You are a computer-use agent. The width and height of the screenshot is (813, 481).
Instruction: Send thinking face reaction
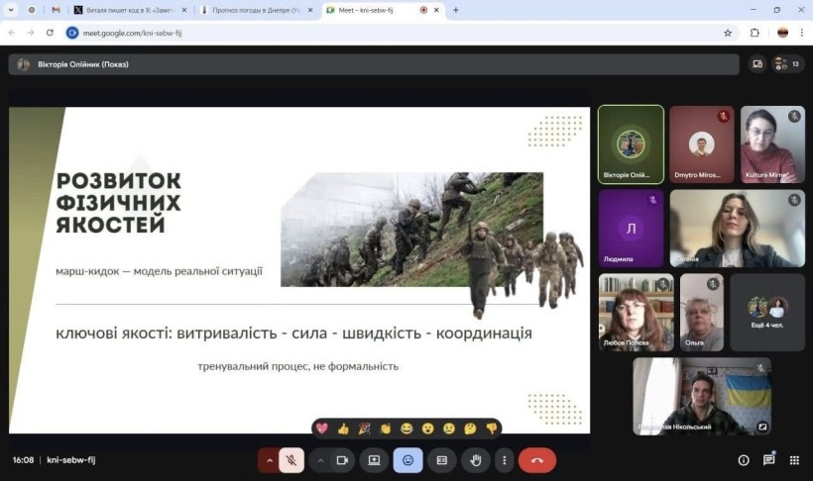pyautogui.click(x=470, y=429)
